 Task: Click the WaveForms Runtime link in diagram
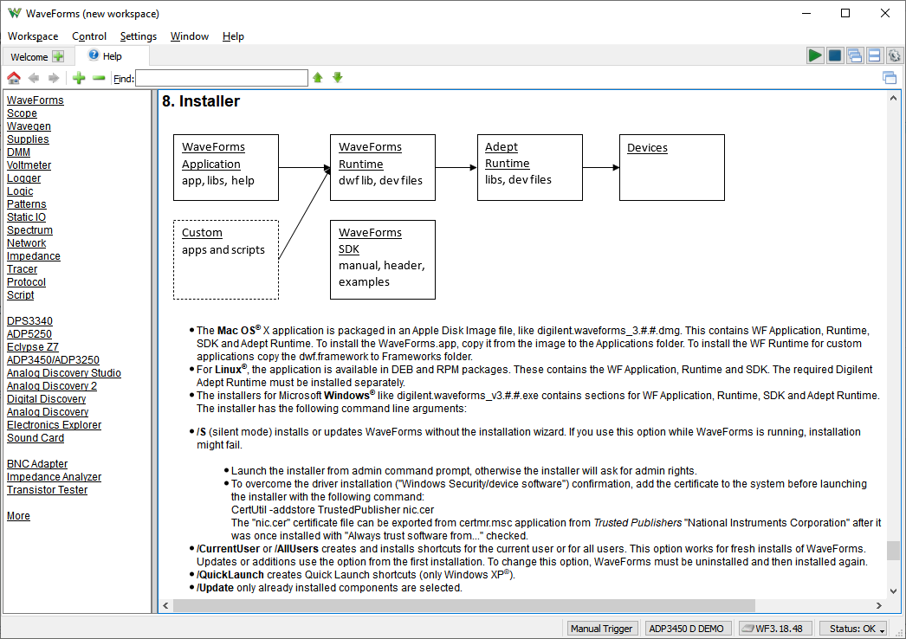370,155
